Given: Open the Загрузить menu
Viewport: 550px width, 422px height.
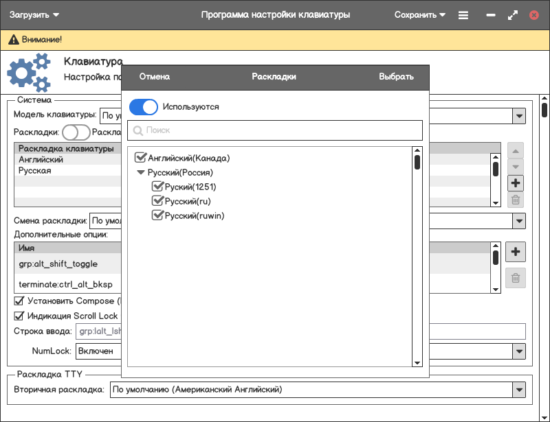Looking at the screenshot, I should tap(34, 14).
